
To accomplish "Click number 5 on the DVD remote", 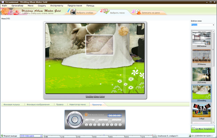I will click(103, 125).
